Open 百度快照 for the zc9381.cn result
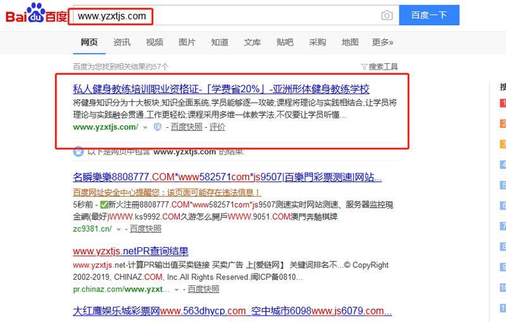Viewport: 506px width, 322px height. click(x=146, y=229)
